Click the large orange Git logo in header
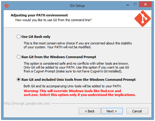The image size is (155, 121). (143, 18)
